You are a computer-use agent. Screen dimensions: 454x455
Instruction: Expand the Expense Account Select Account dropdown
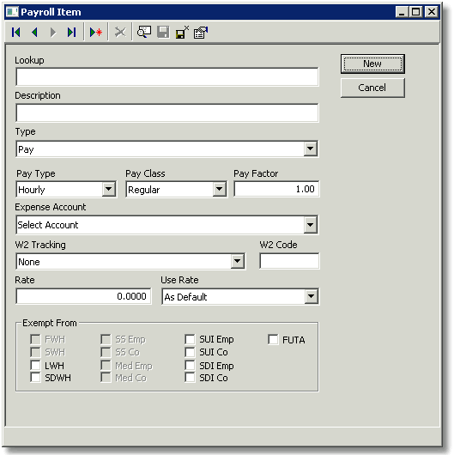[310, 225]
